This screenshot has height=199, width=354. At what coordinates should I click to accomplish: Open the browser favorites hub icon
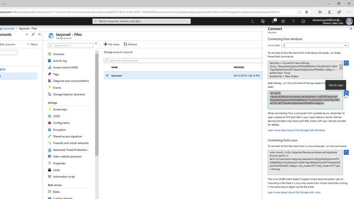click(x=320, y=12)
